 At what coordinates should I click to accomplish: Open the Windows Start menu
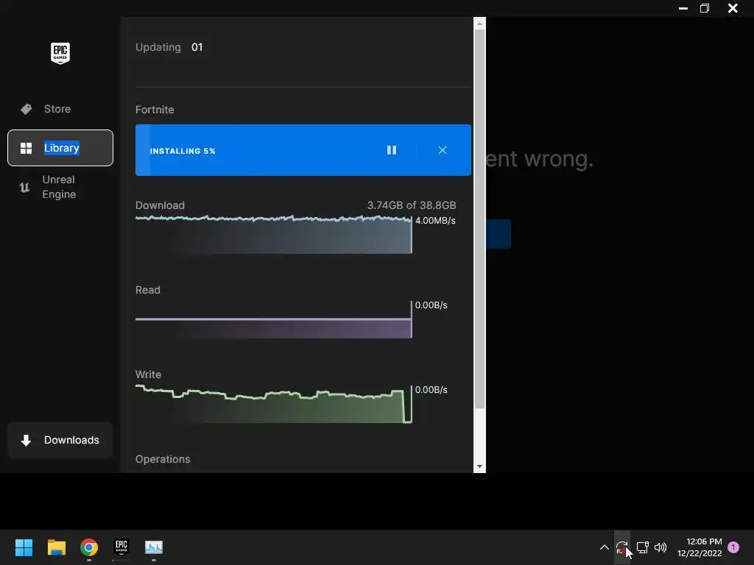point(24,547)
